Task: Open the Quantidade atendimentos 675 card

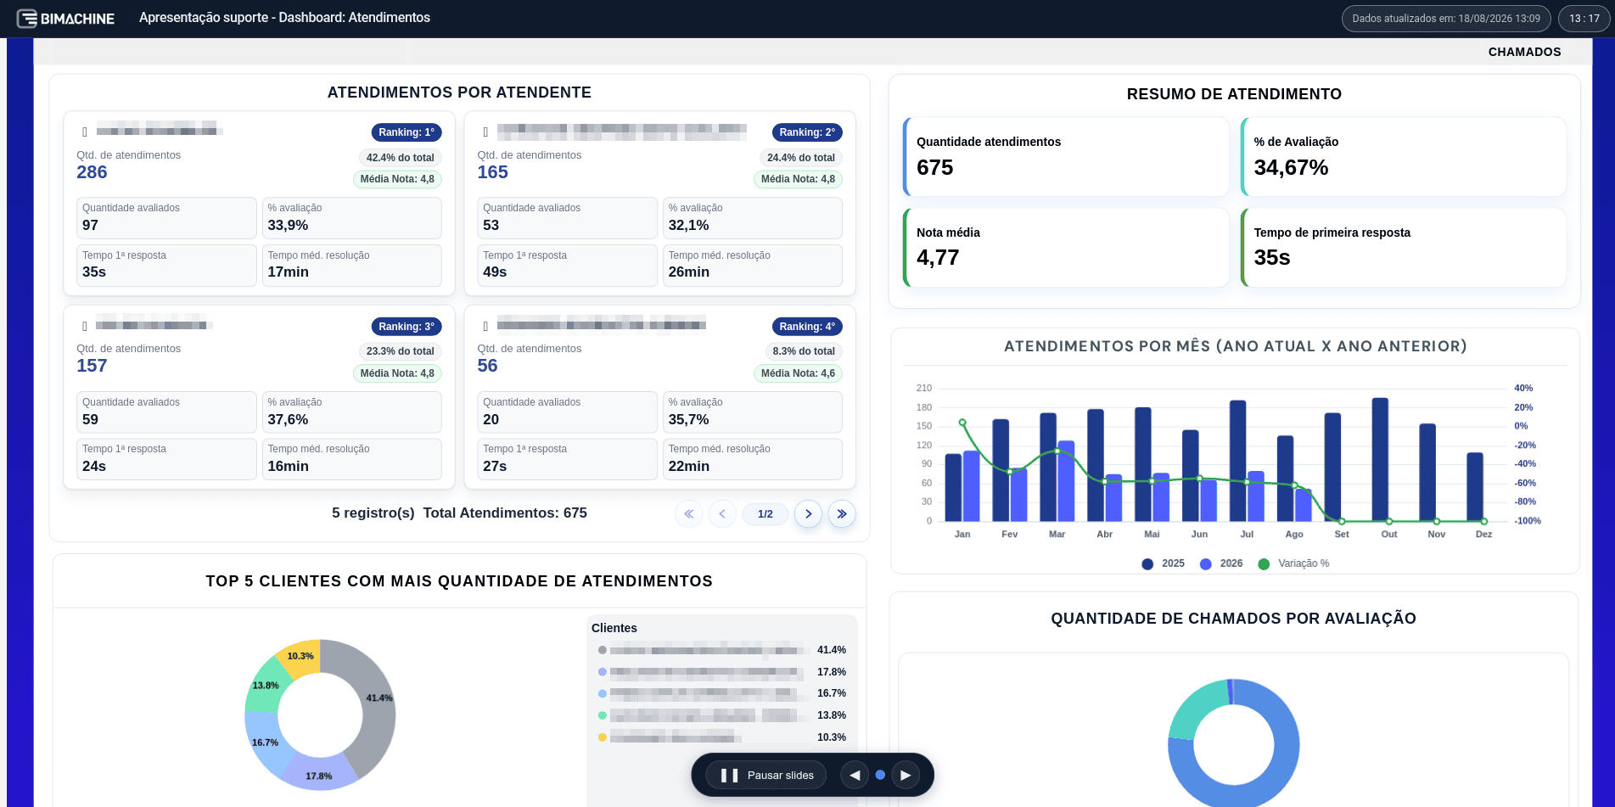Action: pyautogui.click(x=1066, y=157)
